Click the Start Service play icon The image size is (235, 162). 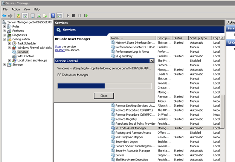[x=68, y=15]
